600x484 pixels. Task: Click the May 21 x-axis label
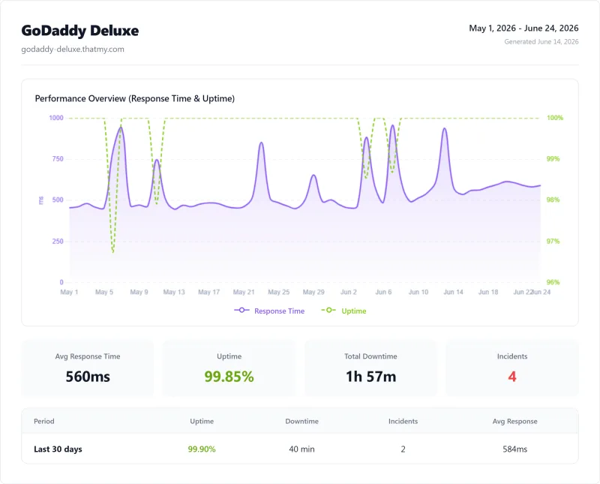tap(244, 292)
